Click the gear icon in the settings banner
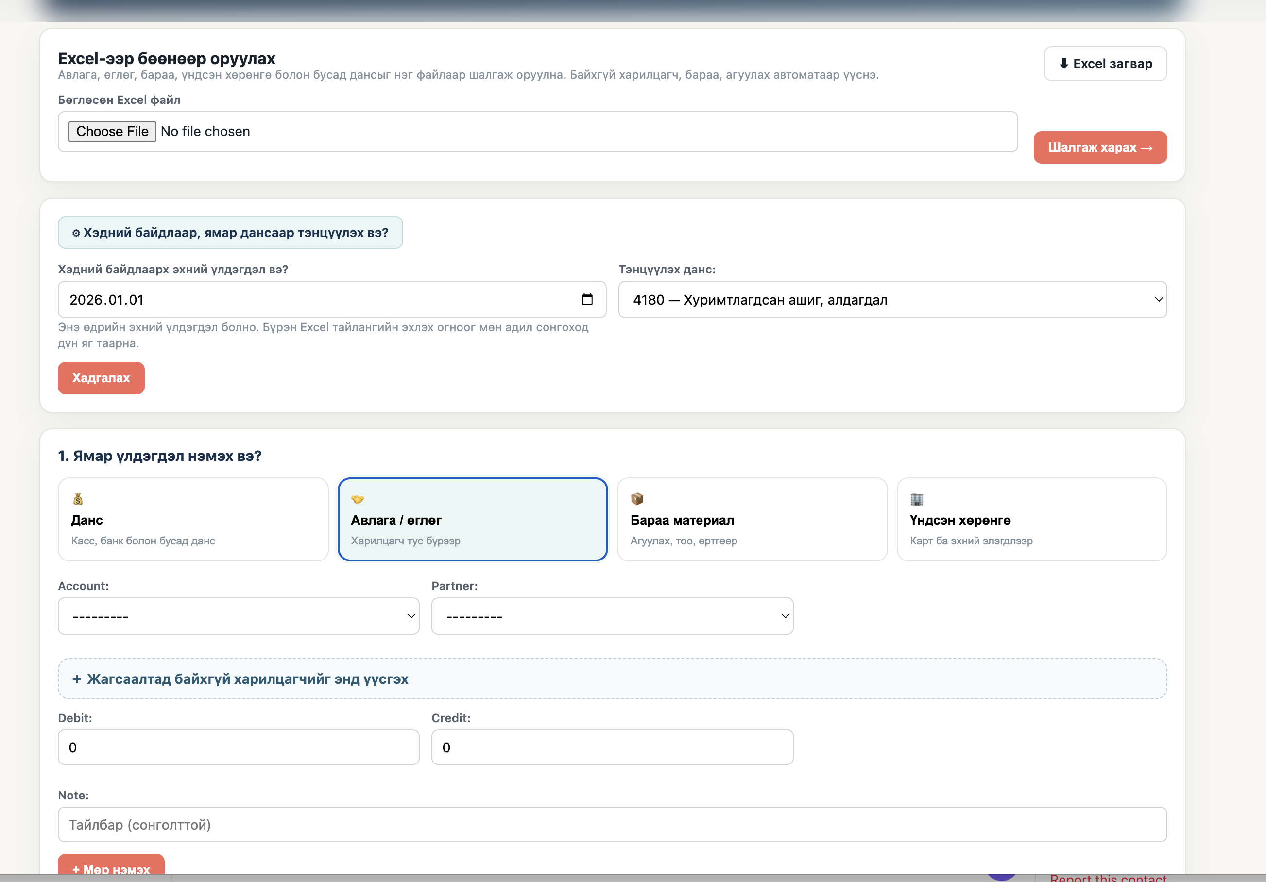 coord(76,233)
